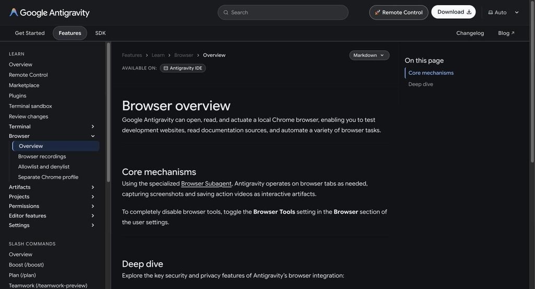Click the Antigravity IDE badge icon
Image resolution: width=535 pixels, height=289 pixels.
[x=166, y=68]
